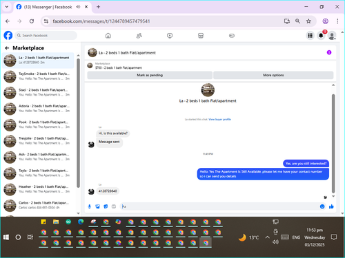Click the 'Hi, is this available?' message
The width and height of the screenshot is (345, 258).
[x=113, y=133]
